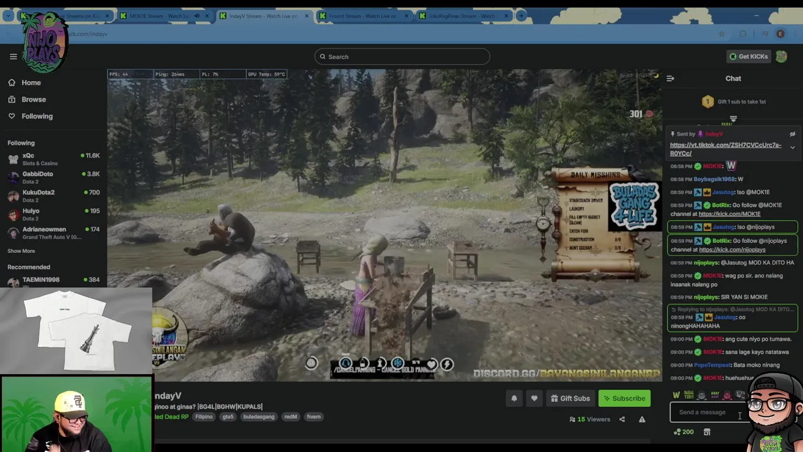Click the Search field

point(402,56)
